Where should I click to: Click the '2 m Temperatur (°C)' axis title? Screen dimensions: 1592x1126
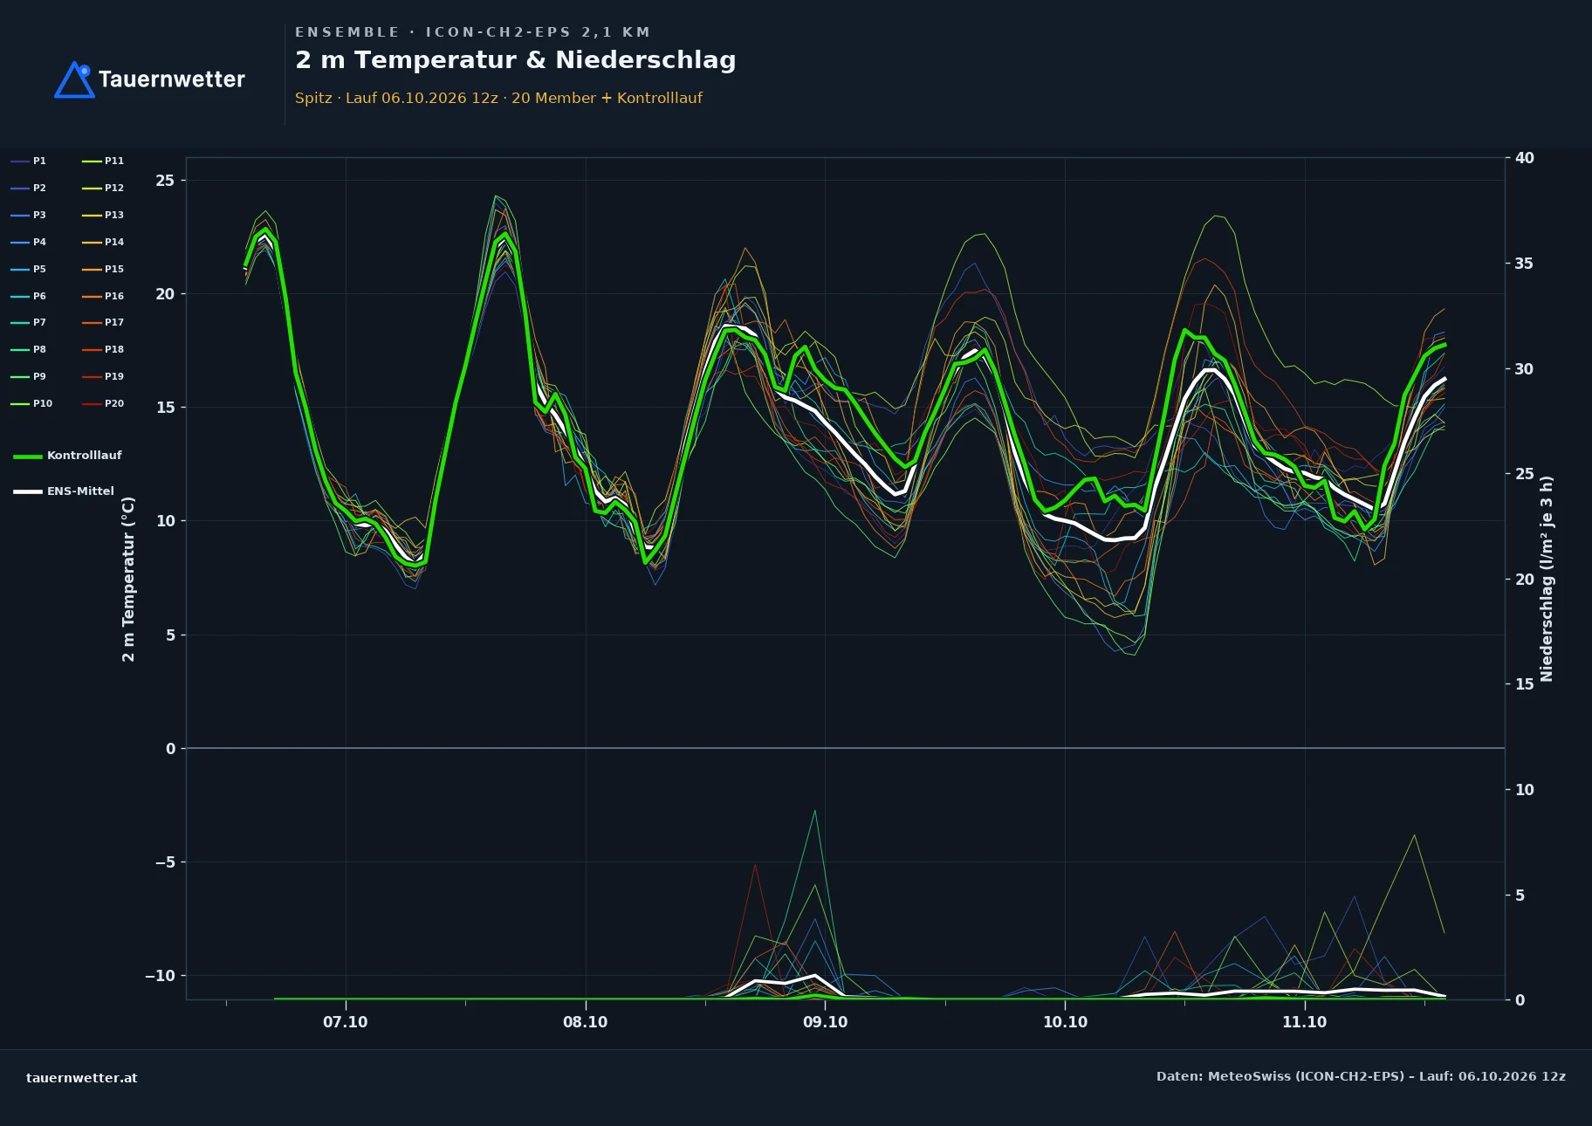pos(129,579)
